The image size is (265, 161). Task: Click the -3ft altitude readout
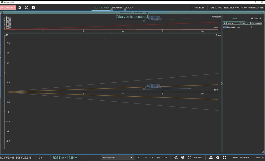pyautogui.click(x=40, y=158)
